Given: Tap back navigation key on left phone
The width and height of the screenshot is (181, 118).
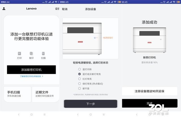Looking at the screenshot, I should 19,114.
